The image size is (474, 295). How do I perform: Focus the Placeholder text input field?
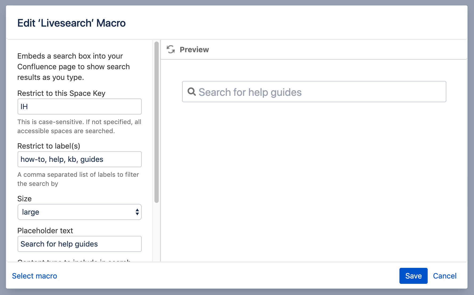(79, 244)
